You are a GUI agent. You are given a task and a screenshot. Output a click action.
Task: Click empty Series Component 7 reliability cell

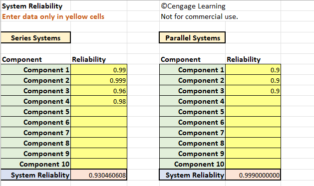99,133
